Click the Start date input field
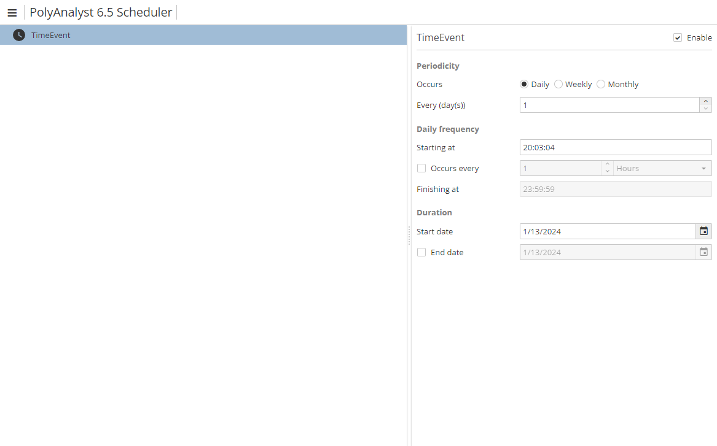This screenshot has width=717, height=446. coord(607,231)
